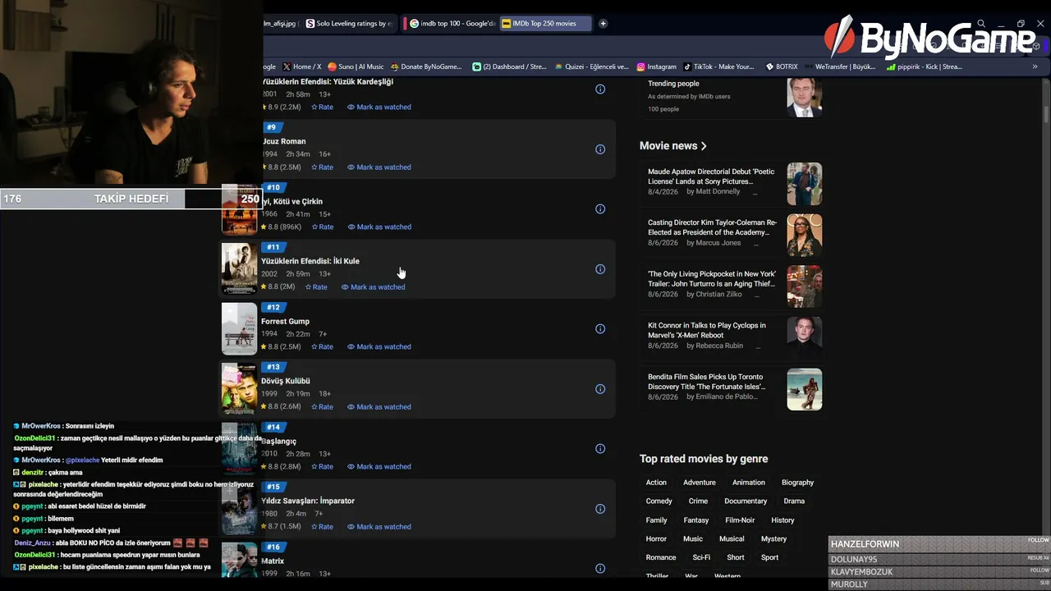Open info for Yüzük Kardeşliği movie
1051x591 pixels.
coord(600,89)
